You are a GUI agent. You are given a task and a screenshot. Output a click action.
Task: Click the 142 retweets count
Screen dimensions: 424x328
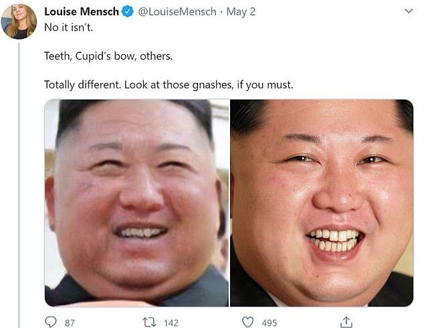pyautogui.click(x=171, y=323)
